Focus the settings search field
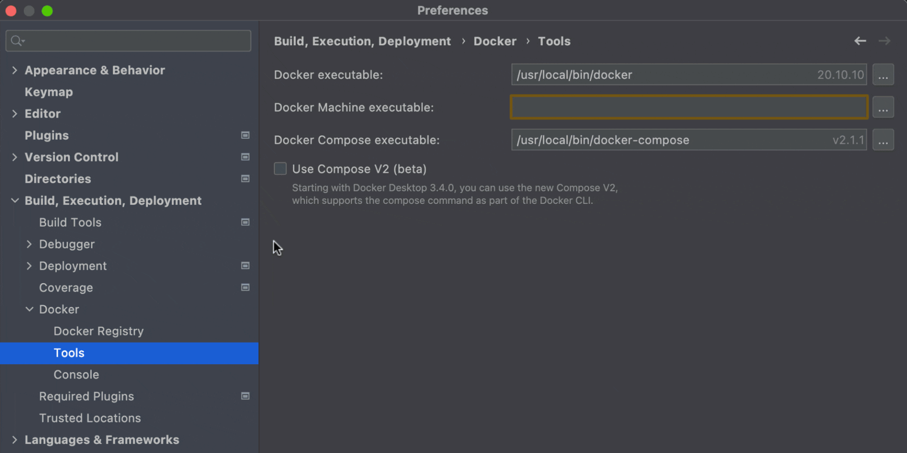This screenshot has width=907, height=453. [128, 41]
